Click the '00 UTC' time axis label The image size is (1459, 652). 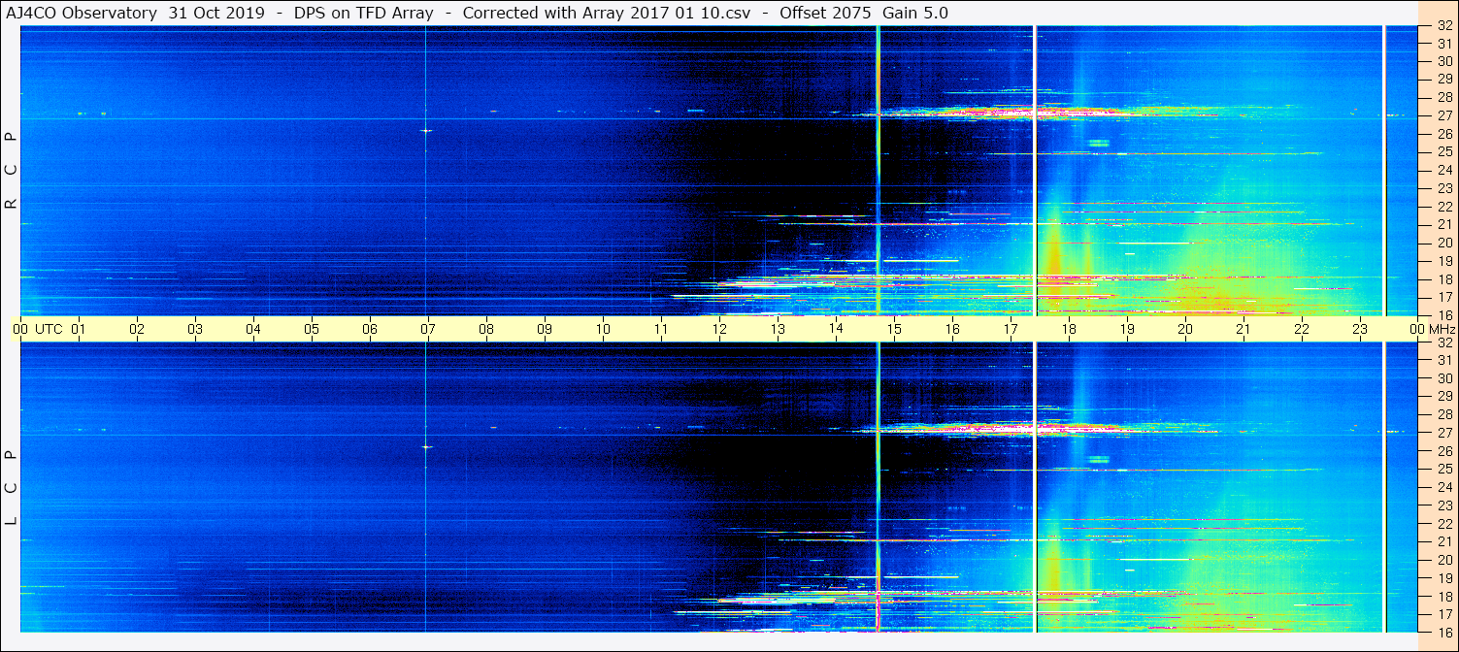pyautogui.click(x=38, y=329)
